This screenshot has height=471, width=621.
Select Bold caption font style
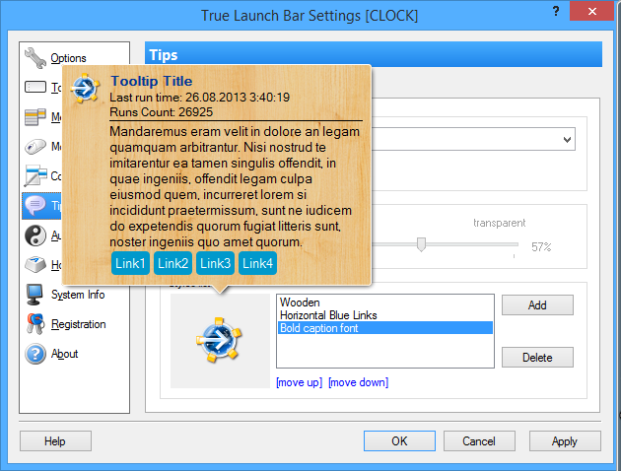pos(385,328)
